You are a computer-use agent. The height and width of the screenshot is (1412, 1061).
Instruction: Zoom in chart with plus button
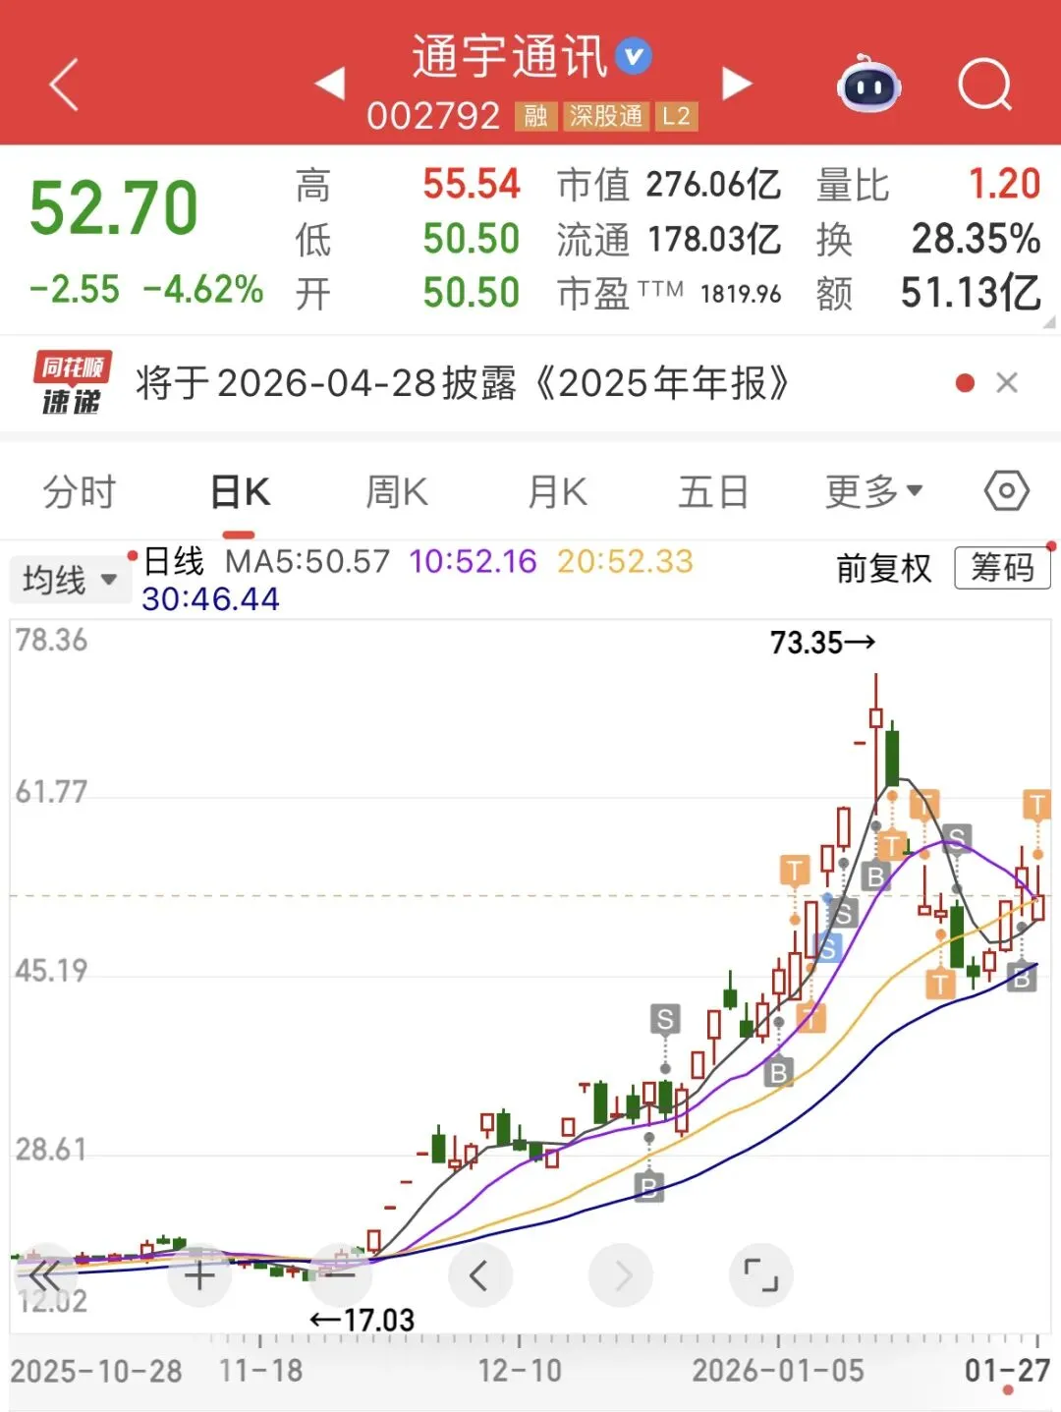(199, 1276)
